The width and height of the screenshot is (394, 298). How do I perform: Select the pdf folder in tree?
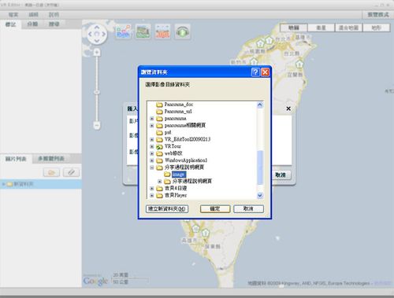[x=168, y=132]
